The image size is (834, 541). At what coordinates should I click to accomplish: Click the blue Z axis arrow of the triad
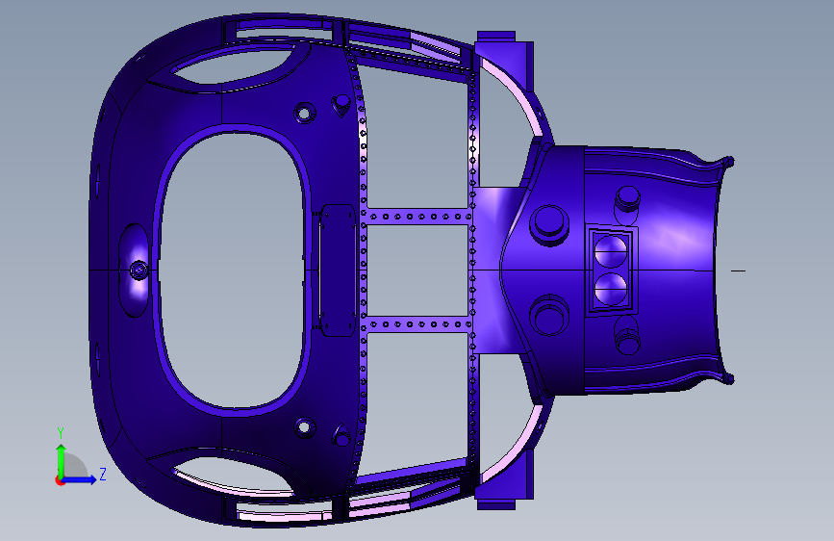point(80,479)
